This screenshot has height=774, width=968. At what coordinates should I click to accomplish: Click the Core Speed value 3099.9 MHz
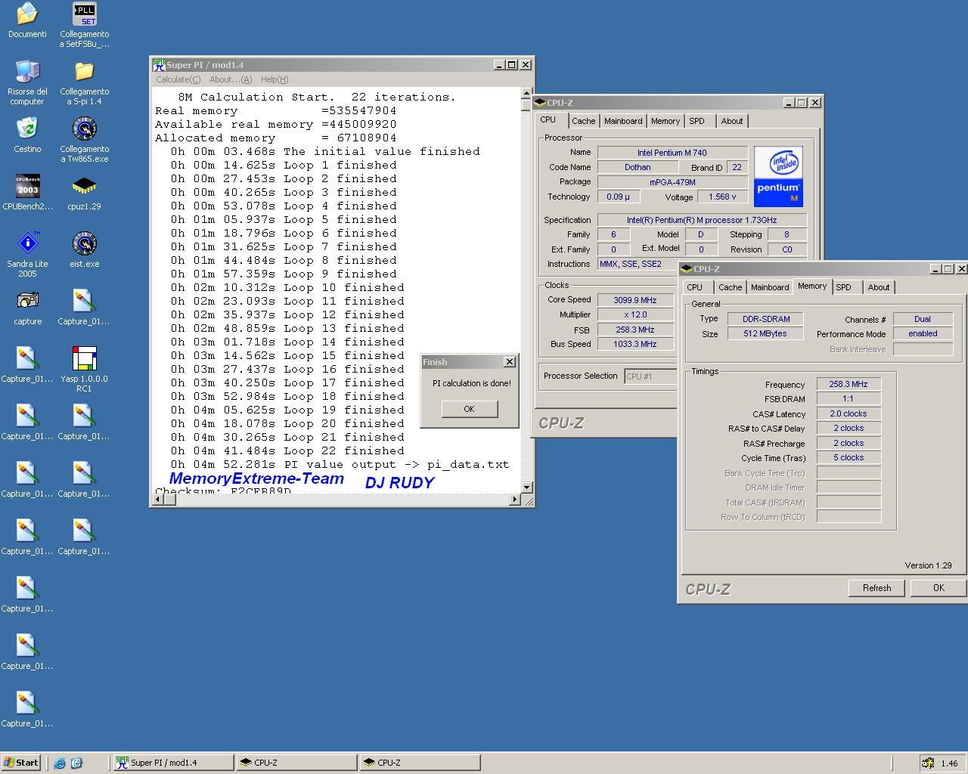point(635,300)
